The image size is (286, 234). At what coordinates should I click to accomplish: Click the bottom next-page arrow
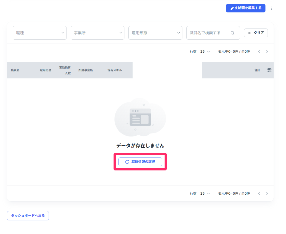[x=267, y=193]
